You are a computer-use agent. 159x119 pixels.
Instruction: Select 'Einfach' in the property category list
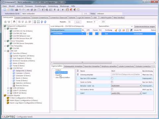tap(58, 70)
